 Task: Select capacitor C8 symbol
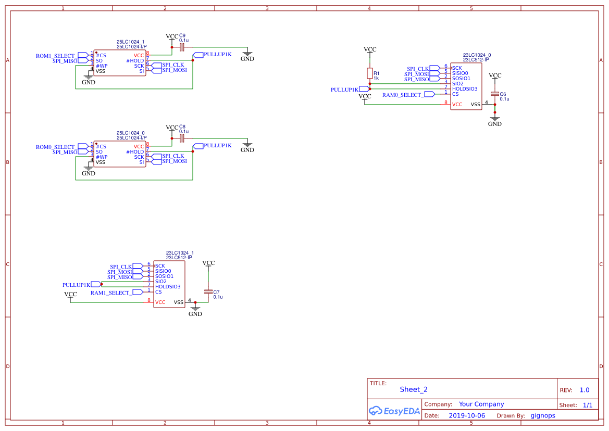tap(181, 138)
